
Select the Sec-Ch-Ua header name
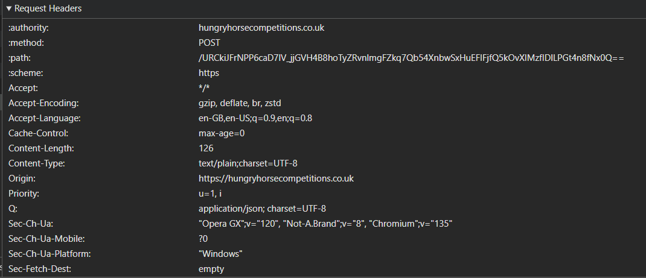coord(32,224)
